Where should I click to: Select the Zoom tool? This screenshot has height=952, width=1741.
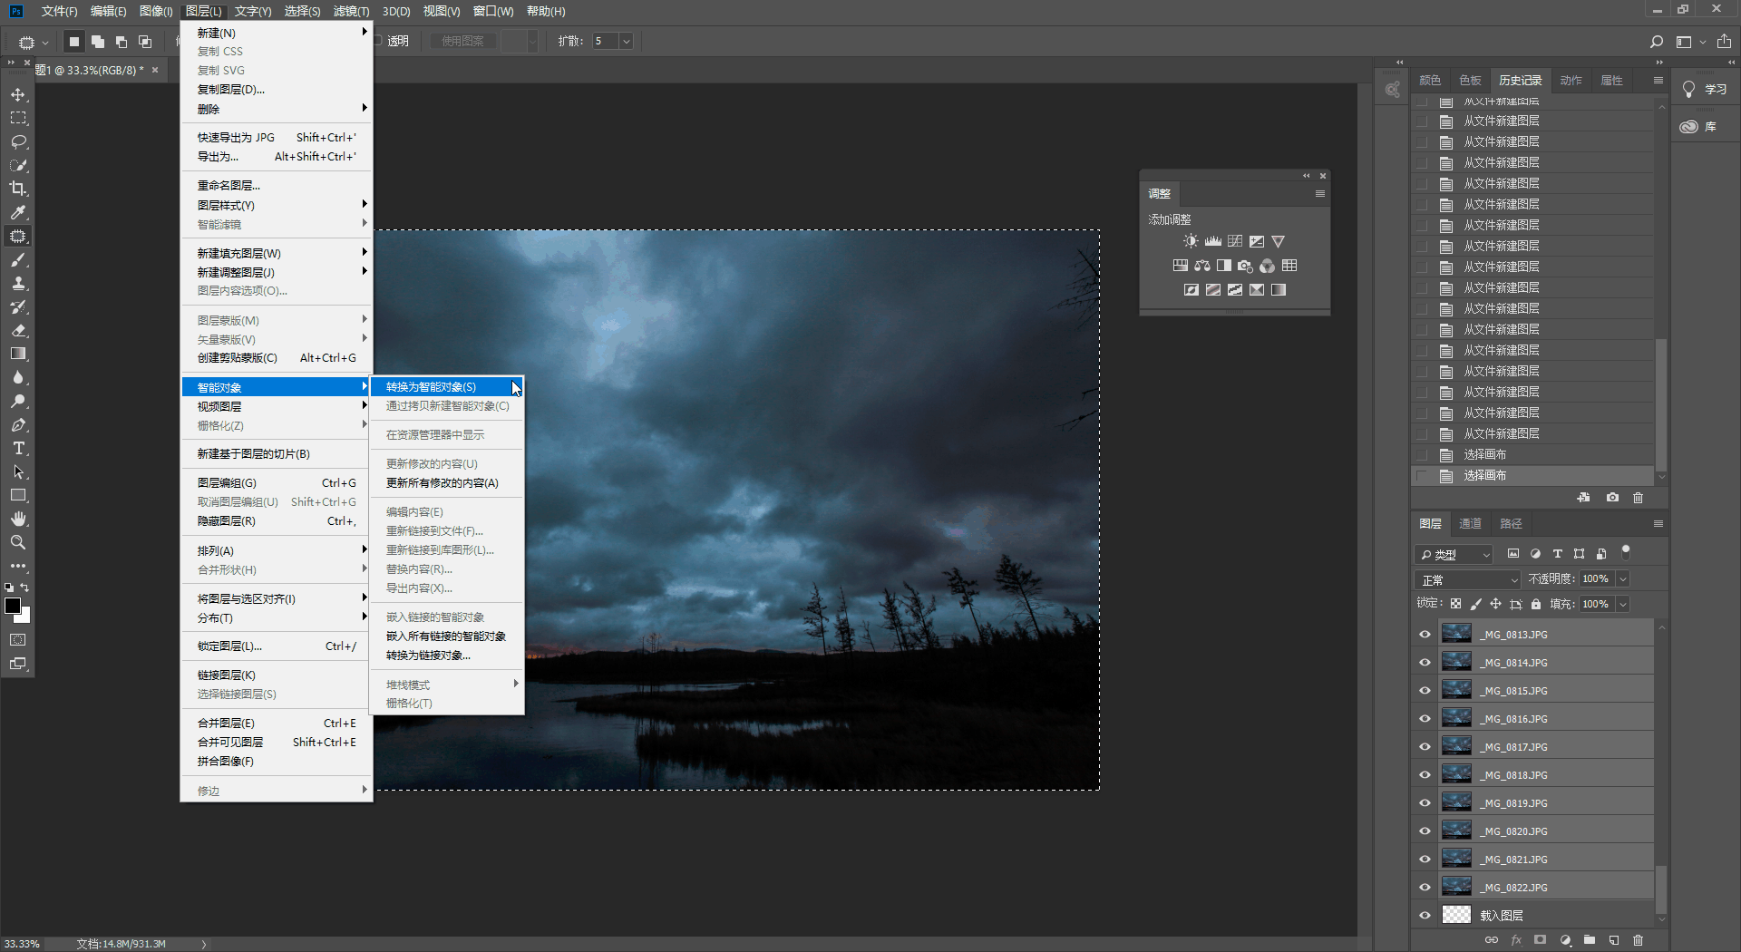(18, 542)
